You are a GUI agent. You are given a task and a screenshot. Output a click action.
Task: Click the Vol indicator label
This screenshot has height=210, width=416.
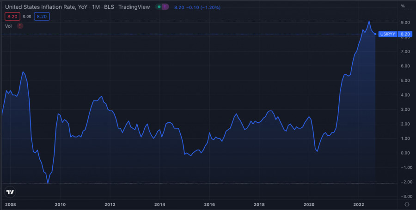pos(8,26)
